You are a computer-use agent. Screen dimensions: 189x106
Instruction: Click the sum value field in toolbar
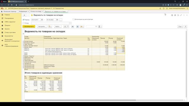click(x=91, y=26)
